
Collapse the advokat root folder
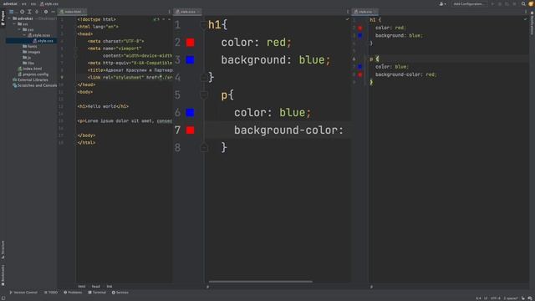9,18
